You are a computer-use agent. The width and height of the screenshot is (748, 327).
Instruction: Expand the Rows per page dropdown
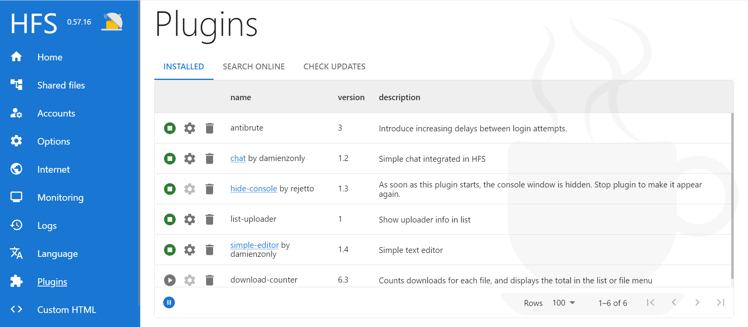coord(564,303)
